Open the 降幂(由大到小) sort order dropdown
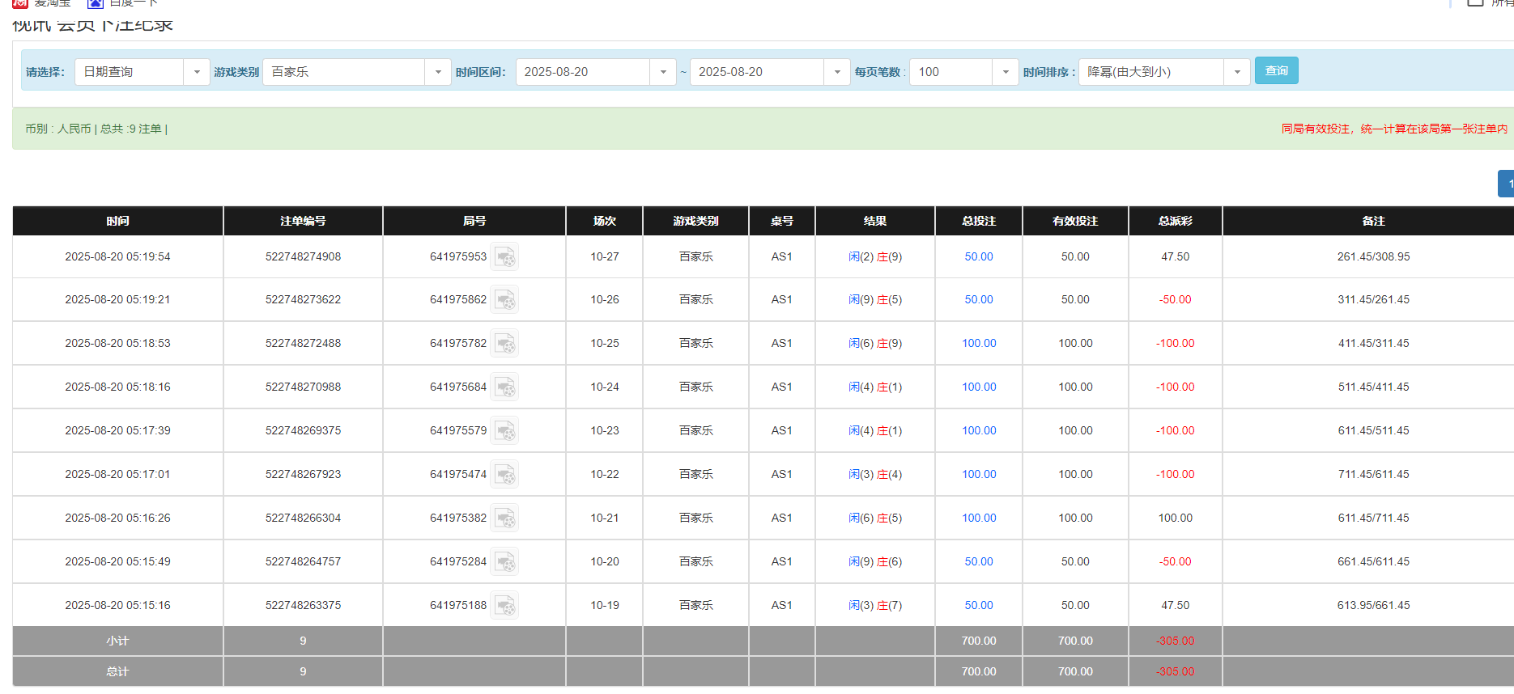1514x694 pixels. (x=1236, y=72)
